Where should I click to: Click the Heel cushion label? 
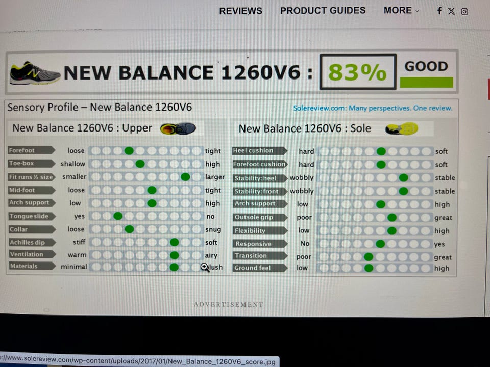point(259,150)
